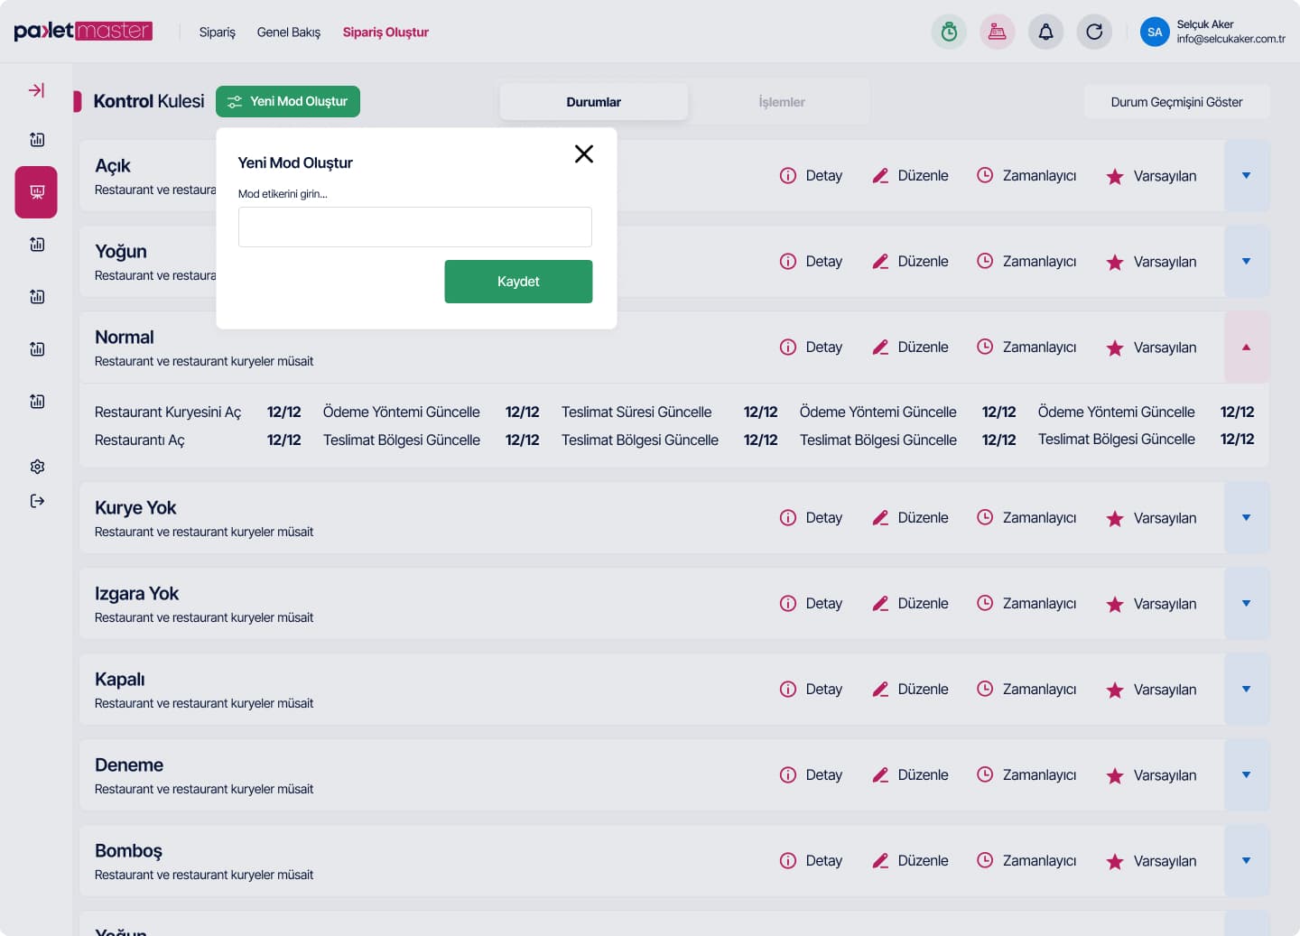Click Varsayılan on Izgara Yok row
This screenshot has height=936, width=1300.
tap(1151, 604)
